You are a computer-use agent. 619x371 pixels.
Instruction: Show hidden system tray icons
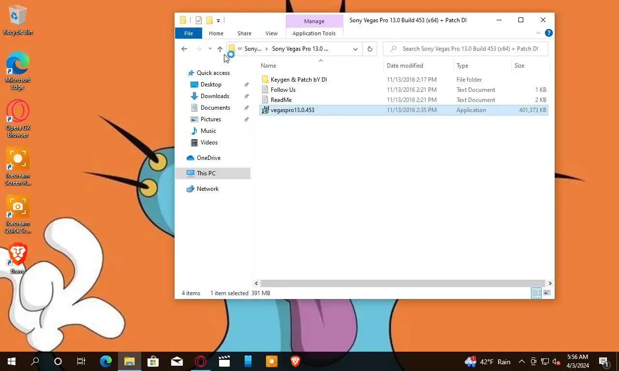click(522, 361)
